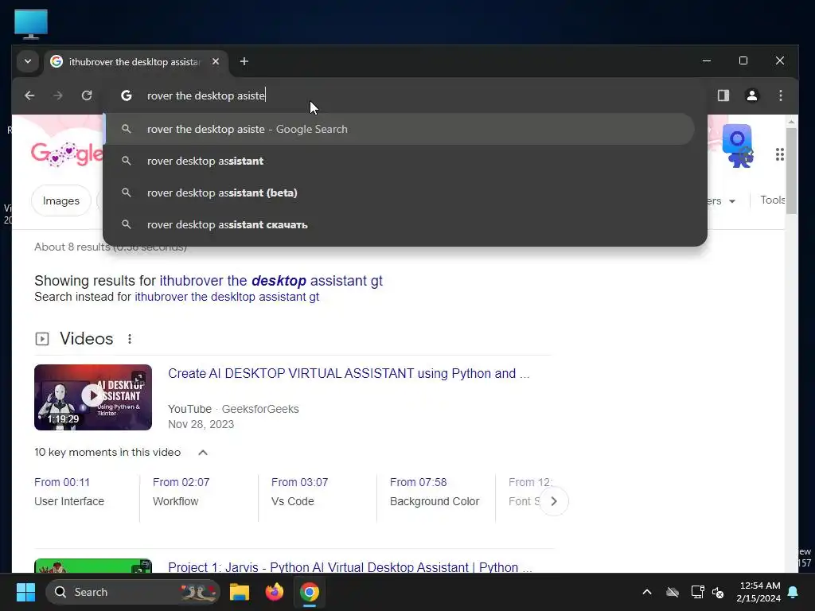This screenshot has width=815, height=611.
Task: Open the Chrome profile icon
Action: point(751,95)
